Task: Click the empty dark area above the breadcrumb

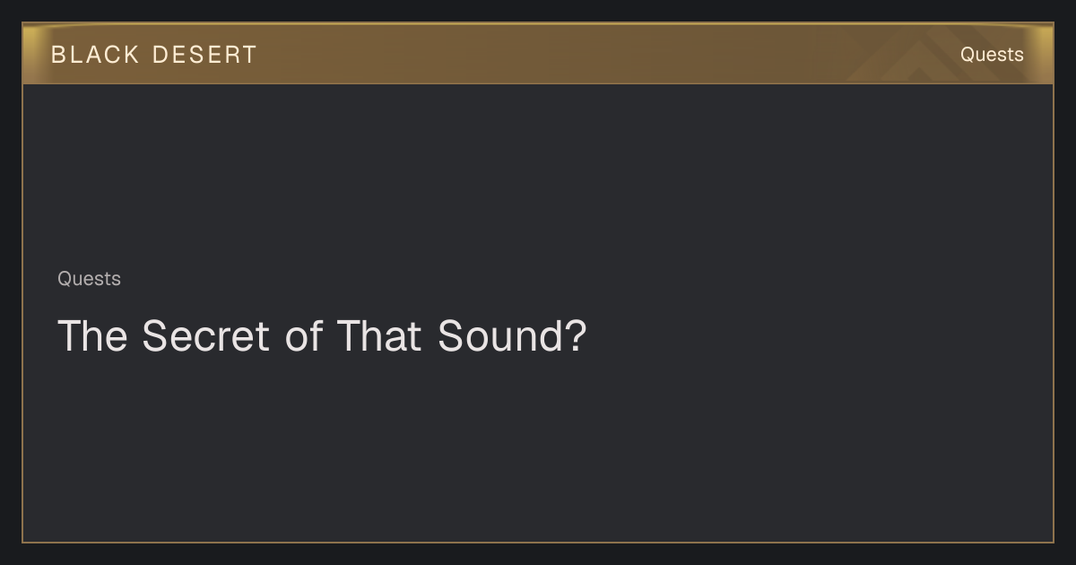Action: (538, 175)
